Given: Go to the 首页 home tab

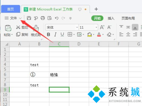Looking at the screenshot, I should 11,9.
